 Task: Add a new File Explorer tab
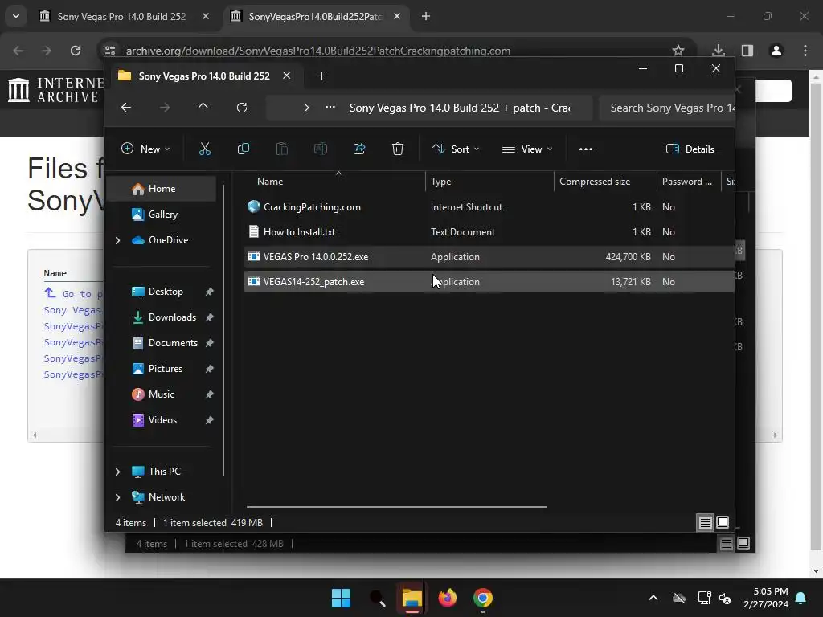coord(321,76)
